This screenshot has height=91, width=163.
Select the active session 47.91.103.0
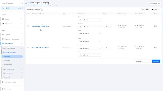(12, 8)
